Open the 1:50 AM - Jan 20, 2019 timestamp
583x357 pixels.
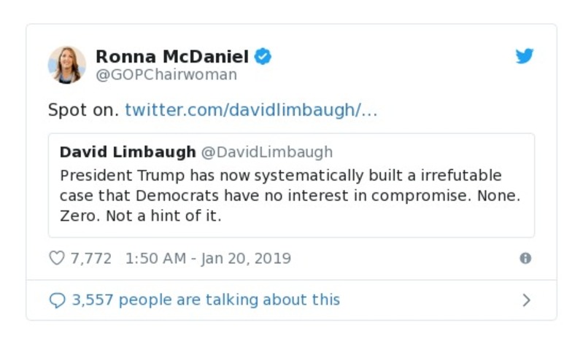coord(208,258)
